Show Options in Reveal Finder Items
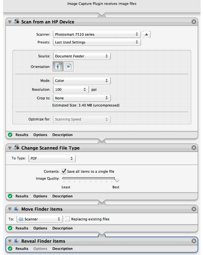 pos(40,249)
